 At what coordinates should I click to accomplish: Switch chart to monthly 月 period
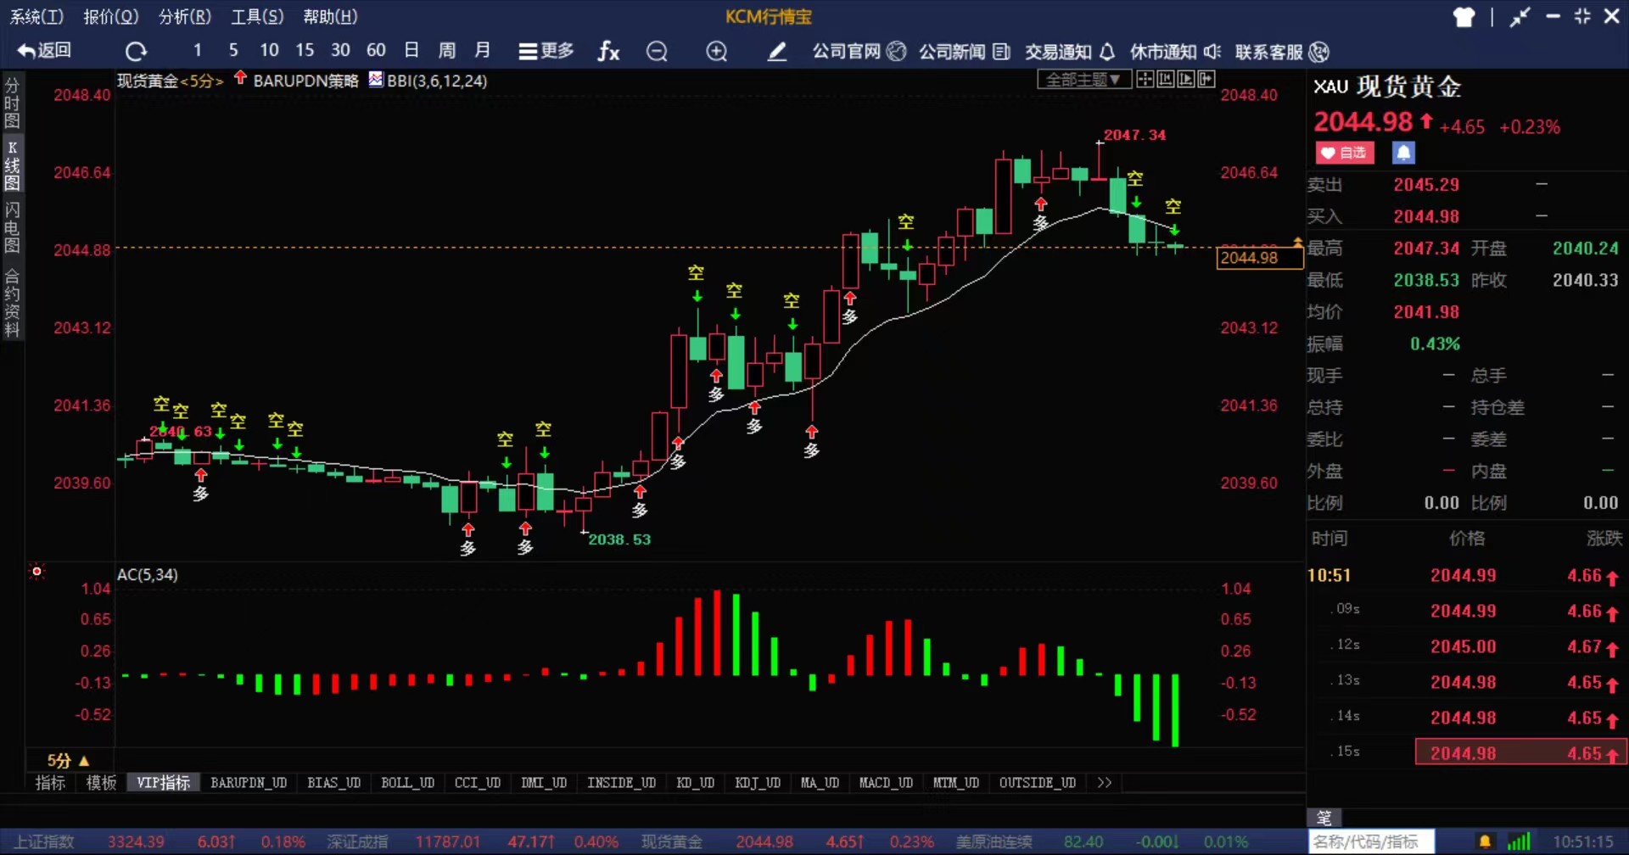point(483,50)
